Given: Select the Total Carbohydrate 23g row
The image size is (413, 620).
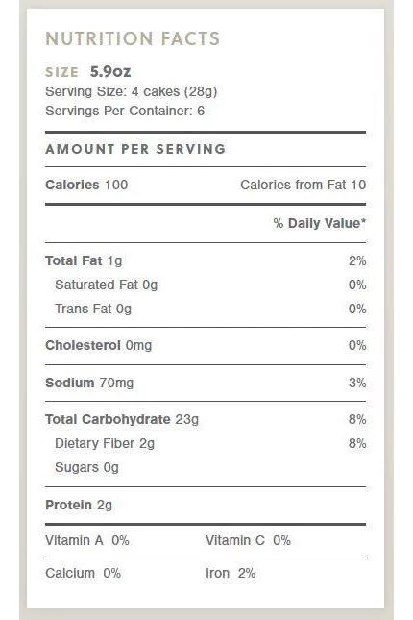Looking at the screenshot, I should pyautogui.click(x=206, y=419).
